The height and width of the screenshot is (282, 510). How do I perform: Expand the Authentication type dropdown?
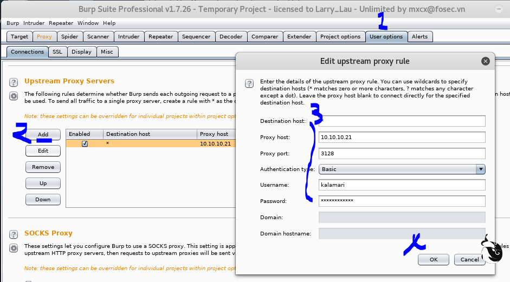pos(480,169)
